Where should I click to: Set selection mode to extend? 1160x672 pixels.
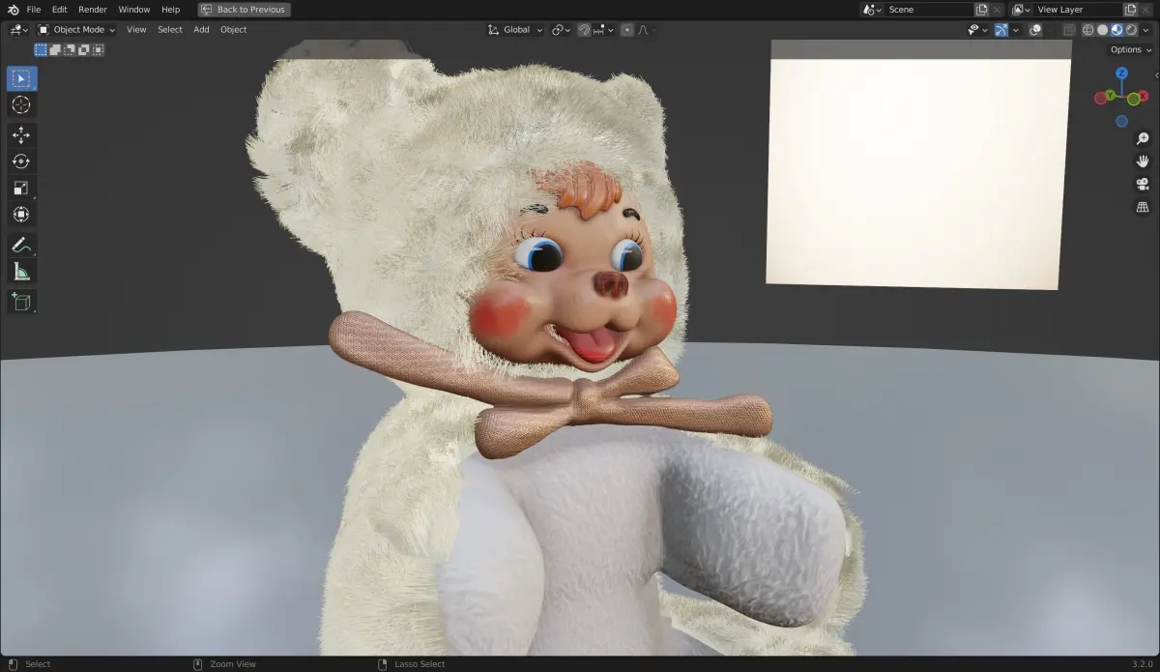[x=55, y=49]
